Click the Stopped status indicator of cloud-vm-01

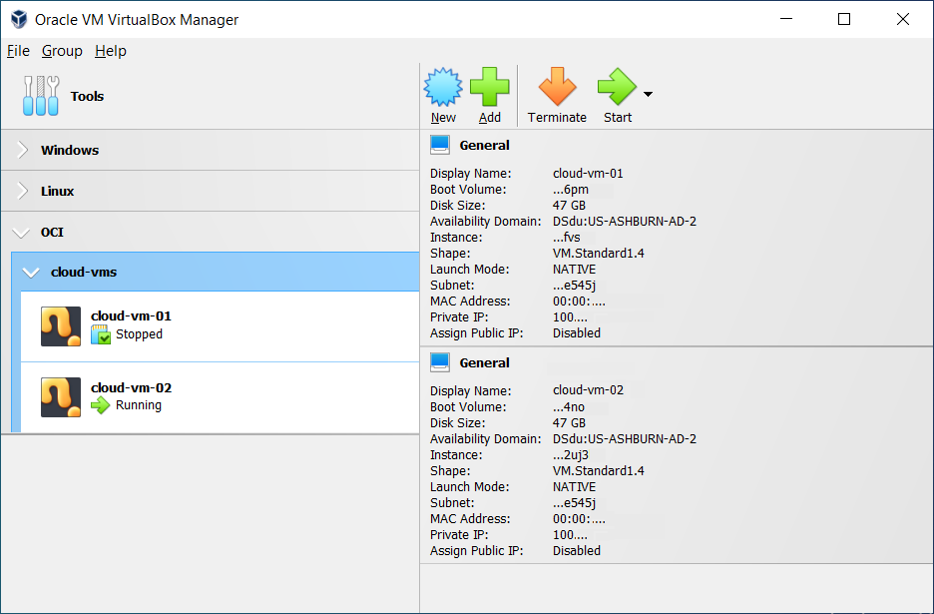(x=103, y=334)
